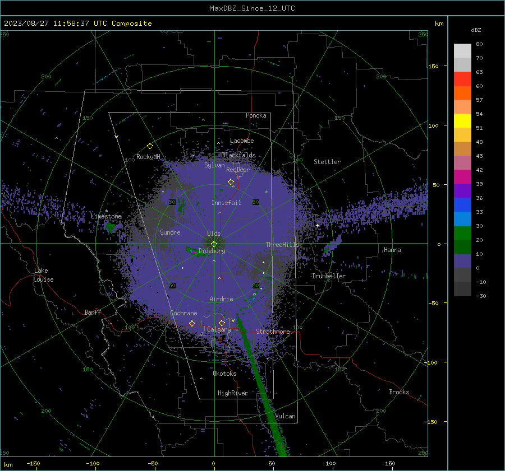This screenshot has width=505, height=471.
Task: Click the MaxDBZ_Since_12_UTC title
Action: (x=252, y=8)
